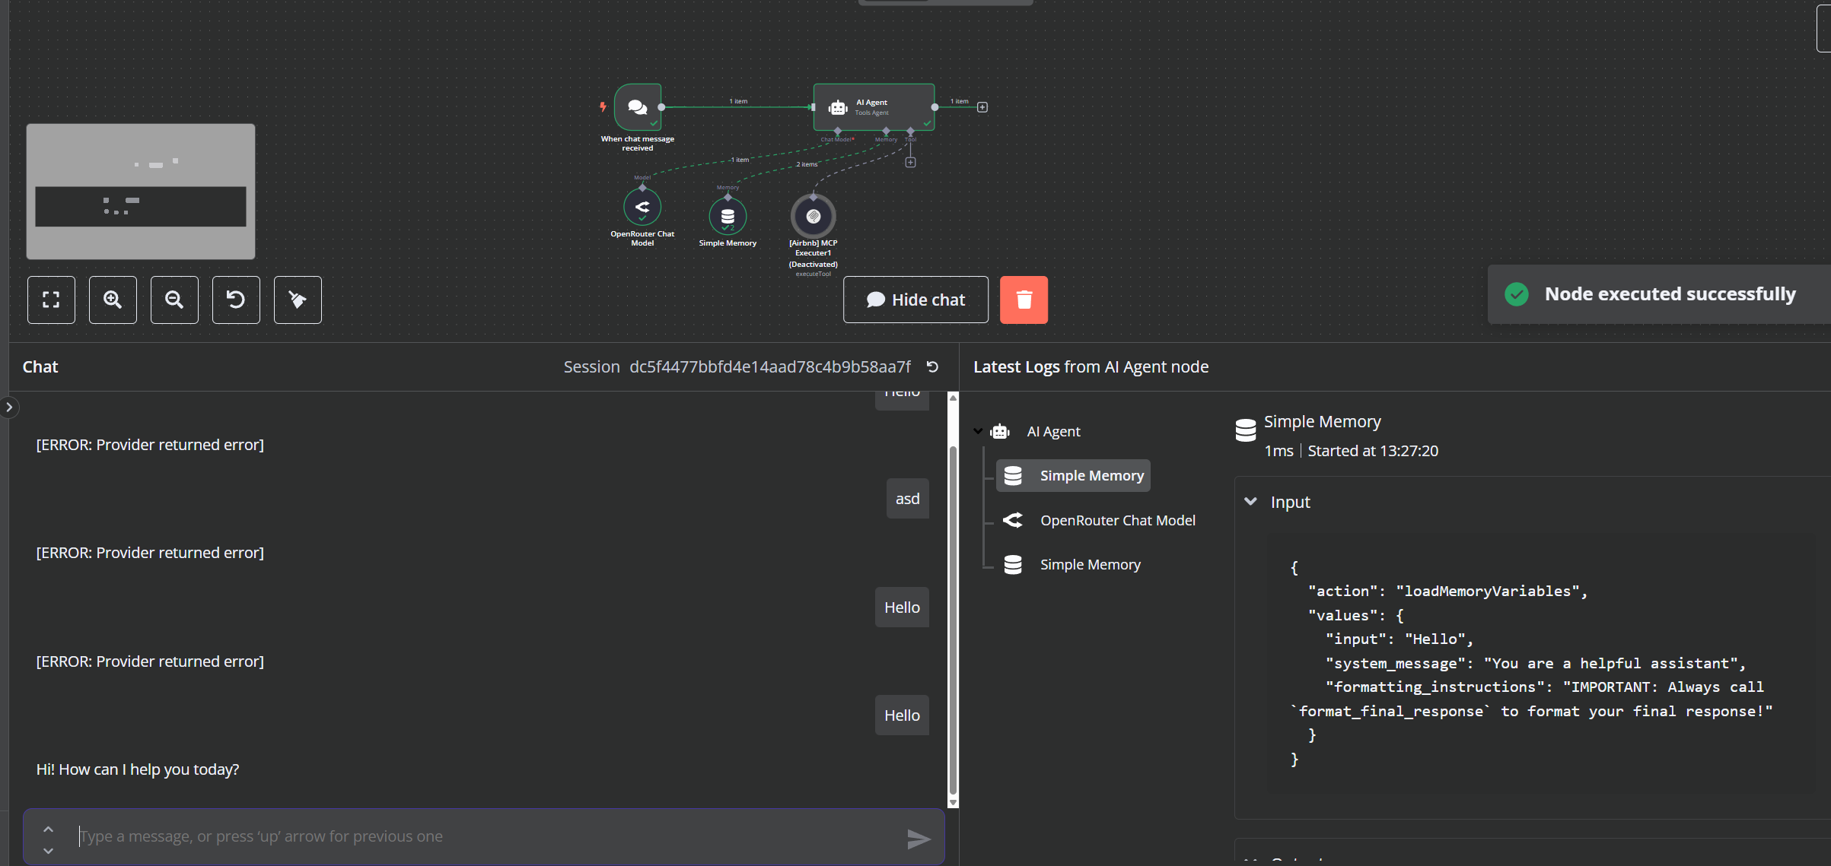Delete the node with the trash button

point(1024,300)
